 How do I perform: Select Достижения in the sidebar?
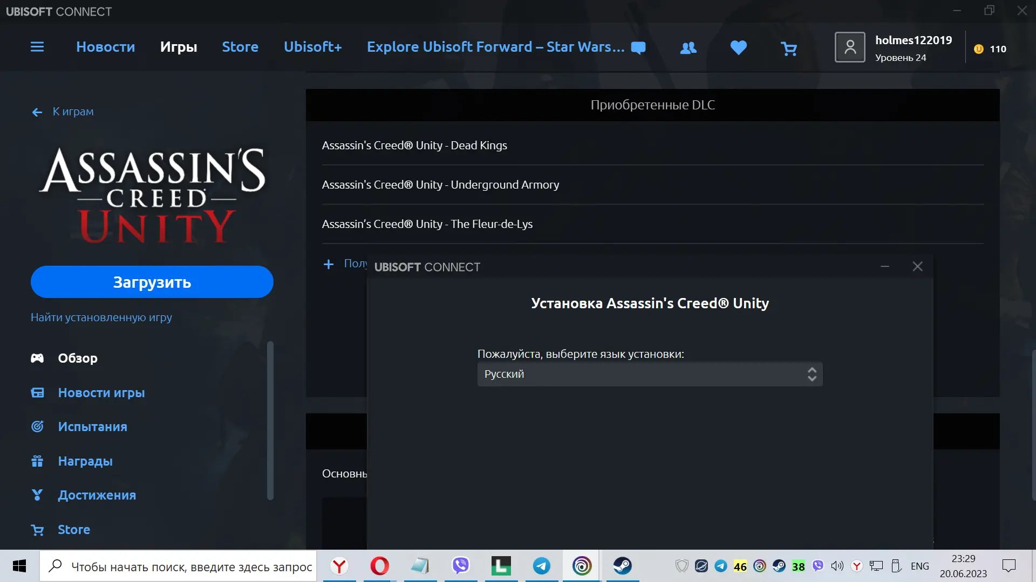click(97, 495)
